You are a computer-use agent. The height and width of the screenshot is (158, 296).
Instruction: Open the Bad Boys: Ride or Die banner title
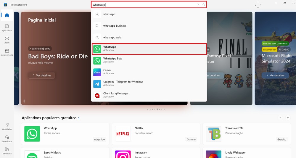(58, 56)
